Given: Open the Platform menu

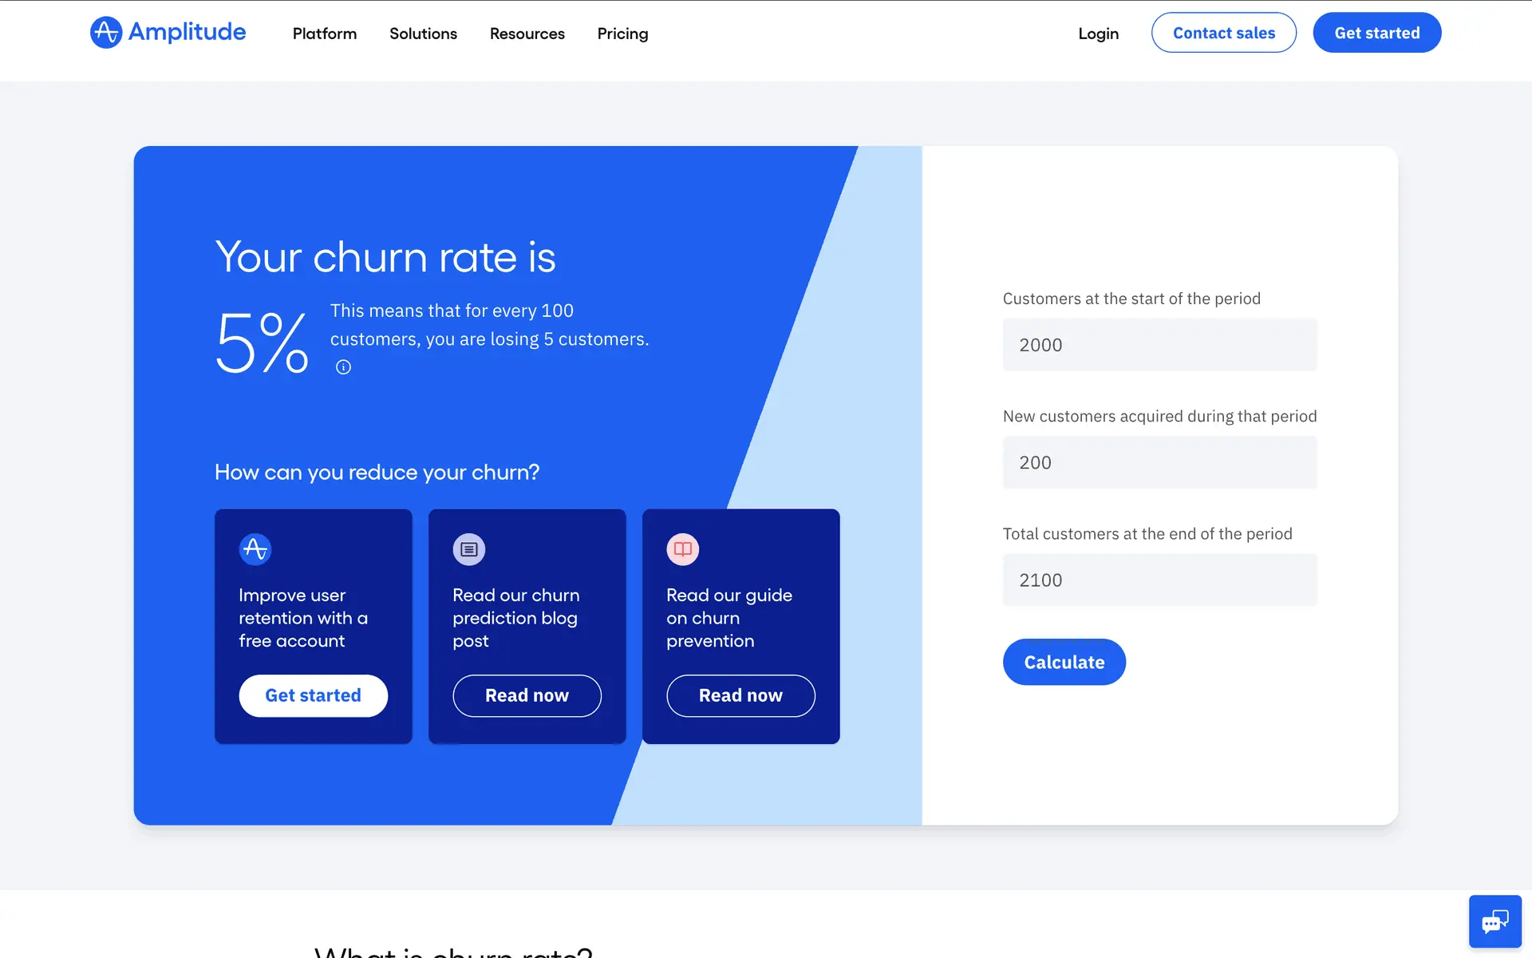Looking at the screenshot, I should point(325,34).
